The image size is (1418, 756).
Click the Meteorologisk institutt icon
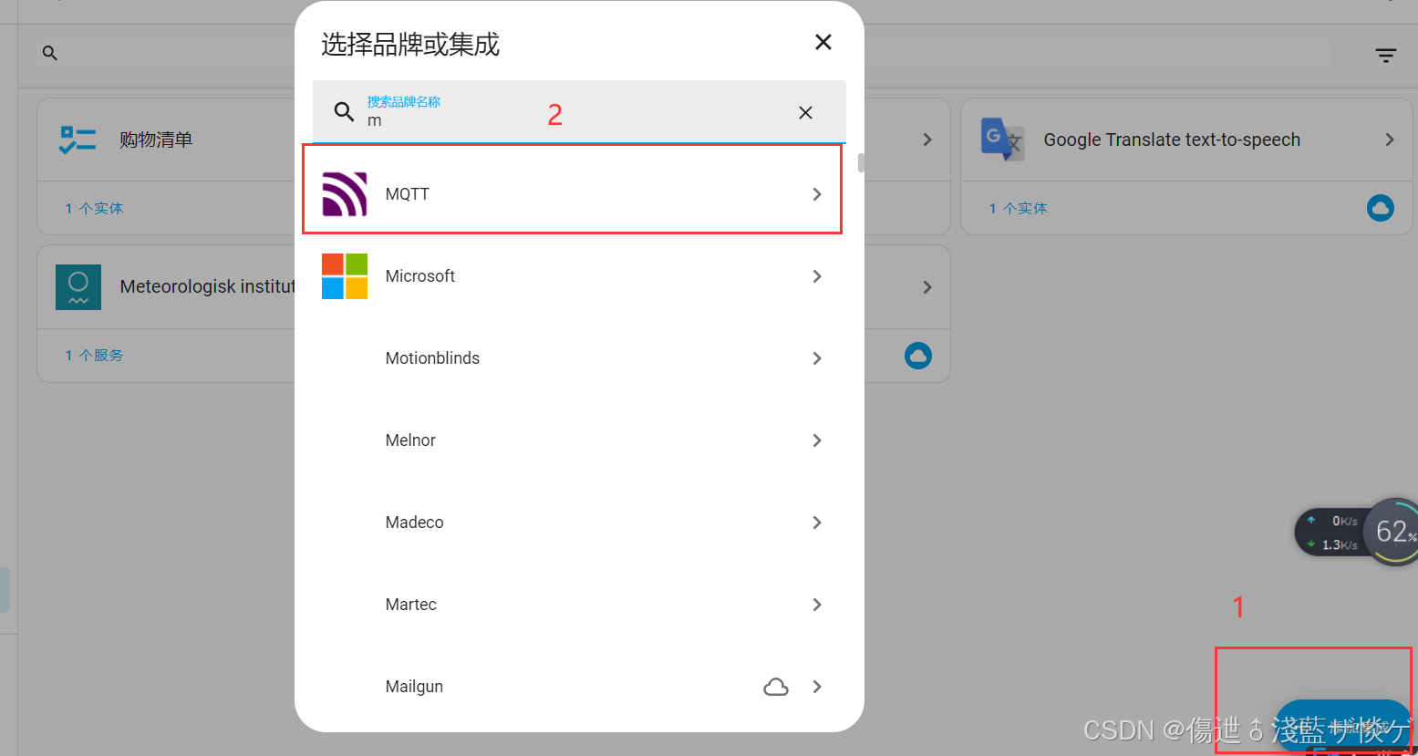pos(78,287)
